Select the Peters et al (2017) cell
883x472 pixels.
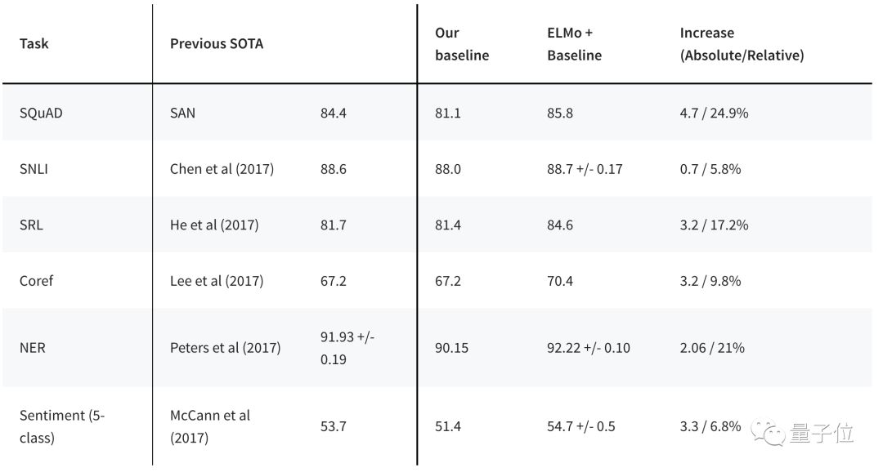(225, 347)
